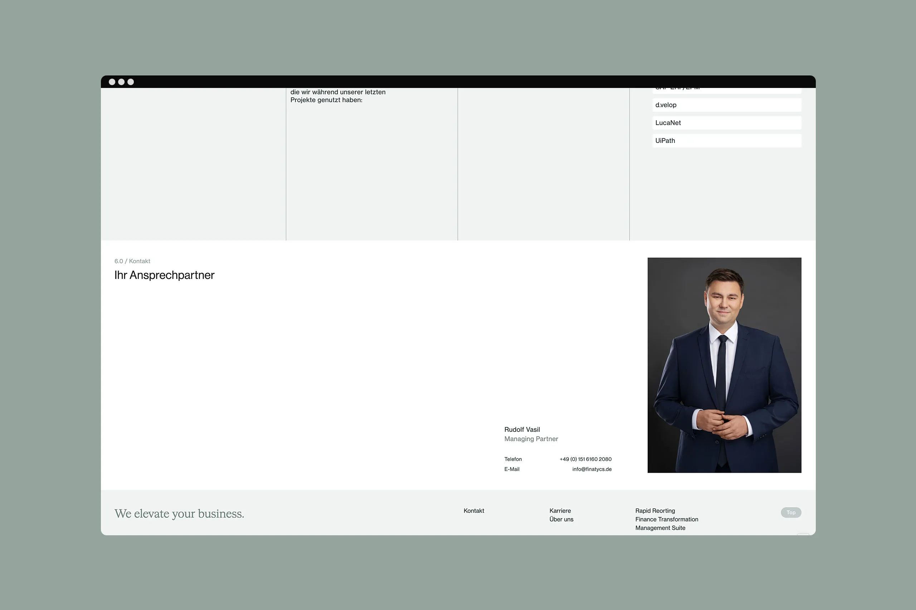Open Finance Transformation footer link
The width and height of the screenshot is (916, 610).
[x=667, y=519]
